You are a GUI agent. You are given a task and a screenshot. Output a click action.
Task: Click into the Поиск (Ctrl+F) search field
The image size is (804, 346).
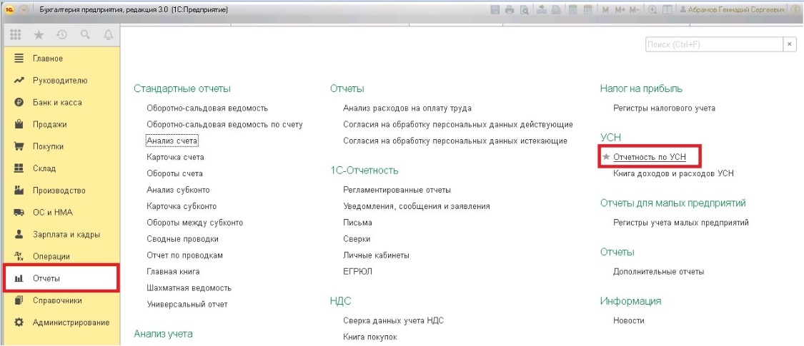713,44
